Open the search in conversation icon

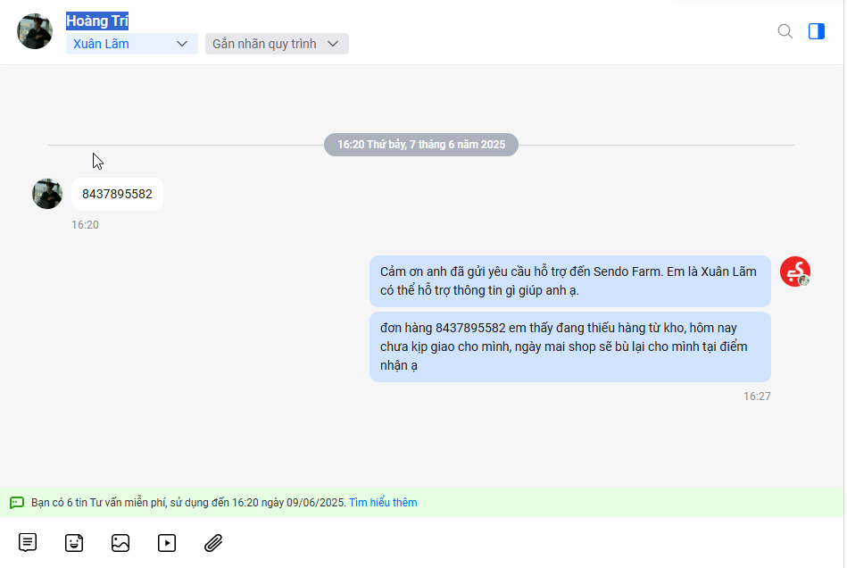pos(785,31)
